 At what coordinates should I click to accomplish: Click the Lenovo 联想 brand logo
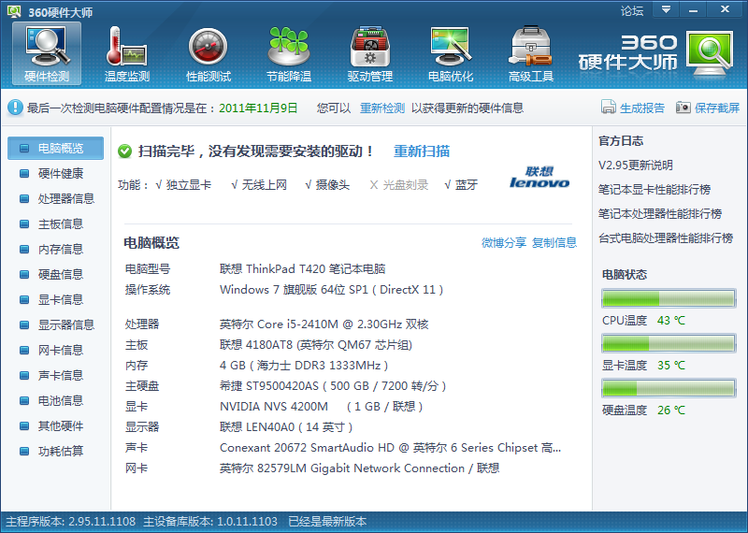pos(539,177)
